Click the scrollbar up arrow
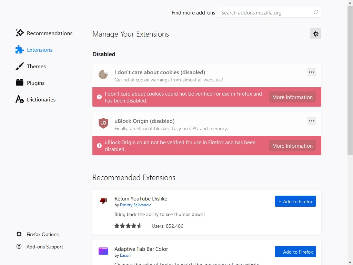 pos(350,3)
